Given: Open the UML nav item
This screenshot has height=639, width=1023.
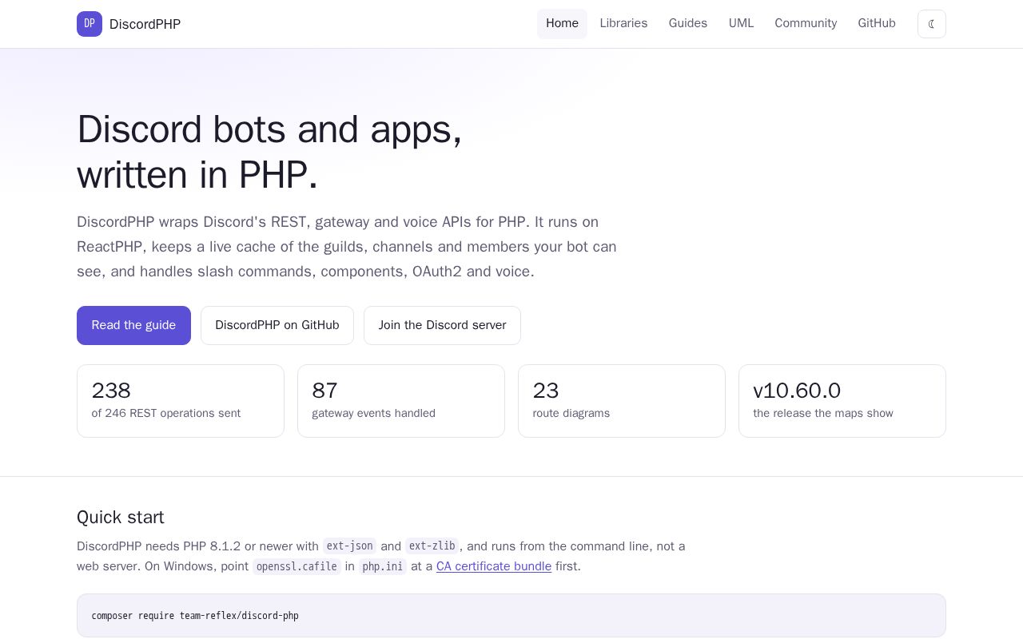Looking at the screenshot, I should (x=741, y=24).
